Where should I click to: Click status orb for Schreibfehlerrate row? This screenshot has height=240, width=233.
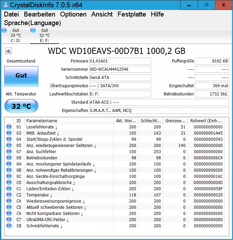click(9, 226)
